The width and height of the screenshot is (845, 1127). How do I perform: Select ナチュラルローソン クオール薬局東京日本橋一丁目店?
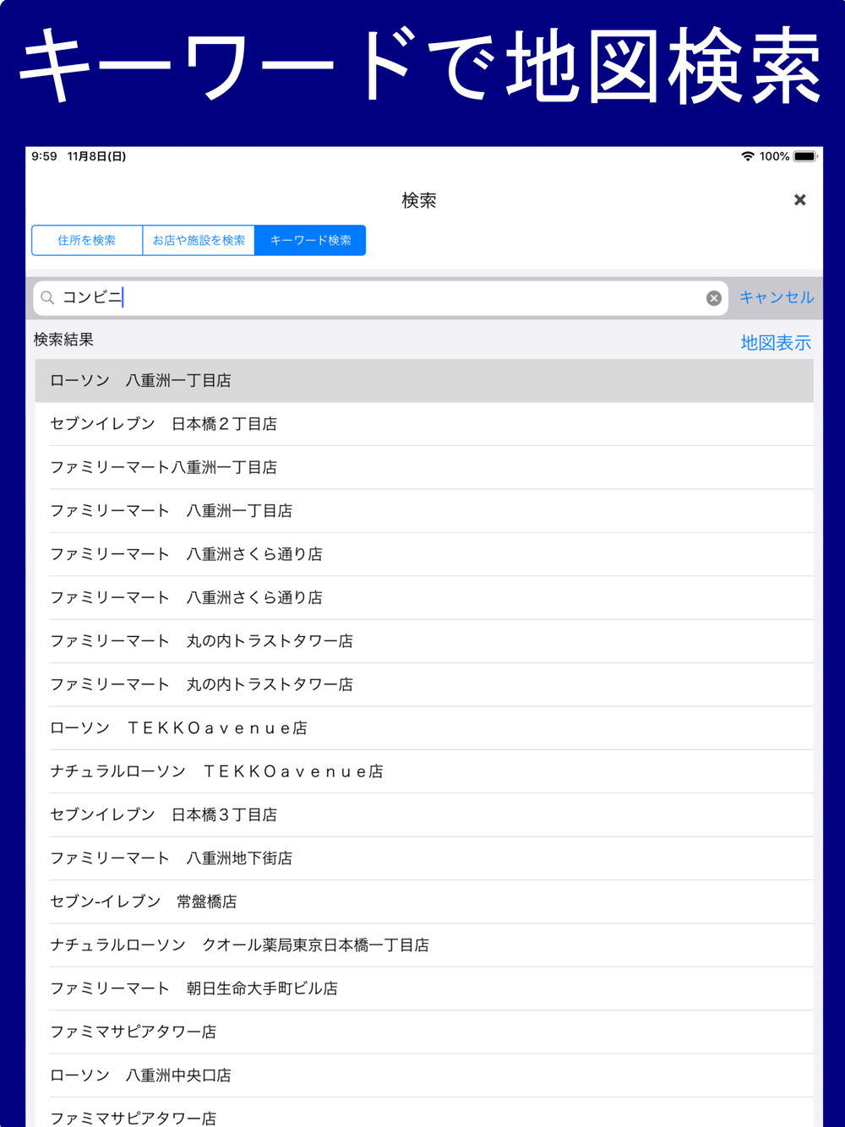coord(424,945)
